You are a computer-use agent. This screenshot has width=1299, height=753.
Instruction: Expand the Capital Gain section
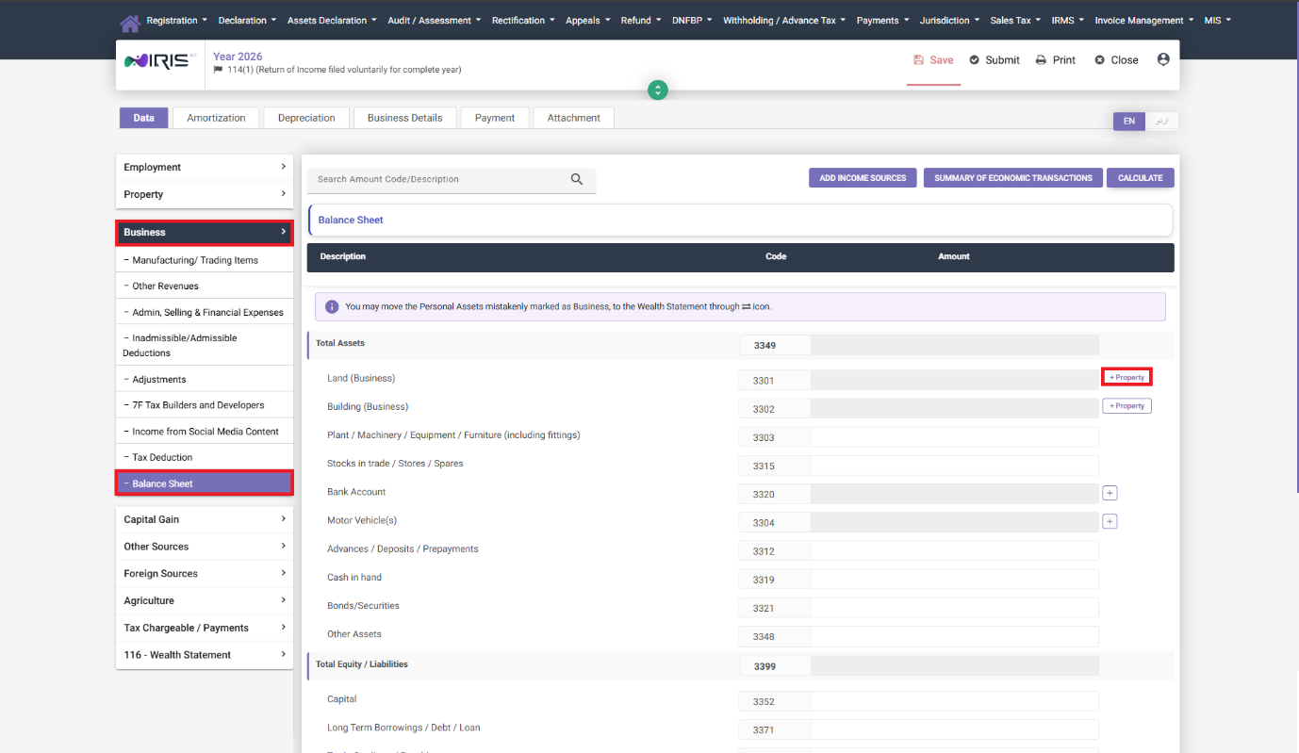coord(205,519)
